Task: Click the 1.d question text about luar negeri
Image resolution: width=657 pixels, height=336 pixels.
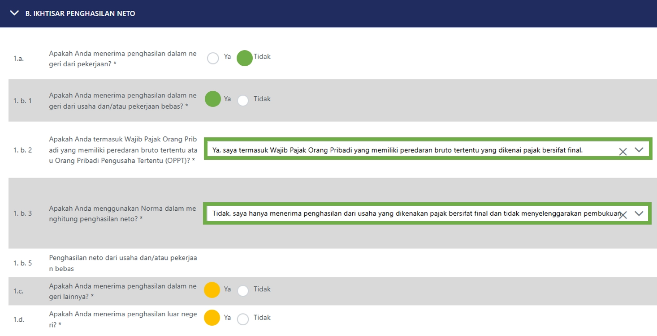Action: (122, 319)
